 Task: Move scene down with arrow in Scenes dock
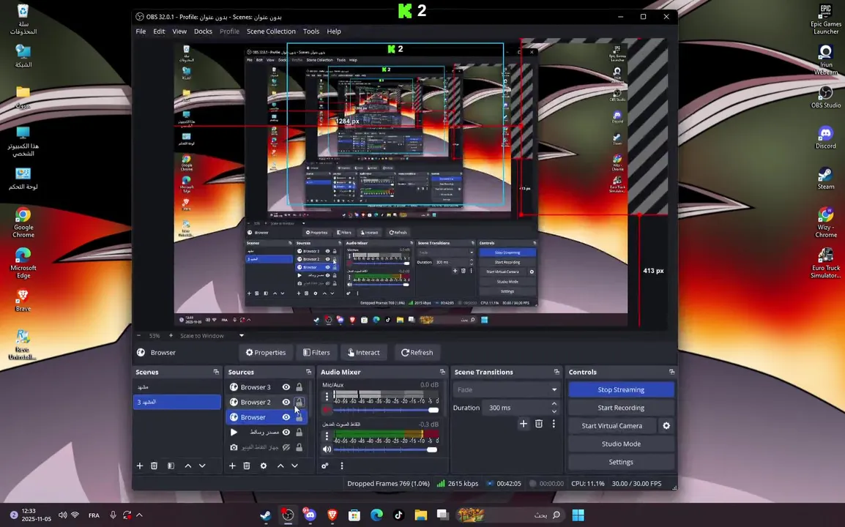click(x=202, y=466)
